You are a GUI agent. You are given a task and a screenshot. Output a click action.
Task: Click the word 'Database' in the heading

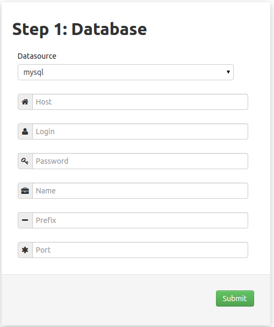tap(109, 29)
